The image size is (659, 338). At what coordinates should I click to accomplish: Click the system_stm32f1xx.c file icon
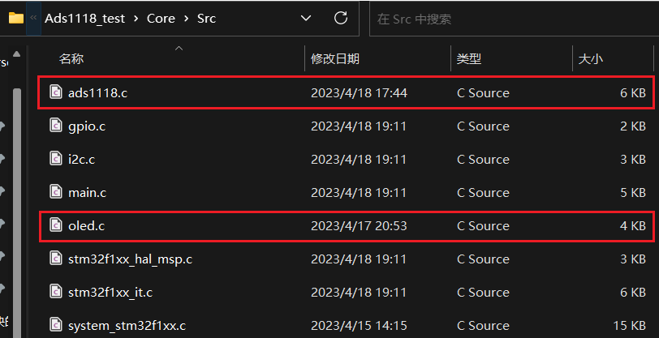click(56, 324)
